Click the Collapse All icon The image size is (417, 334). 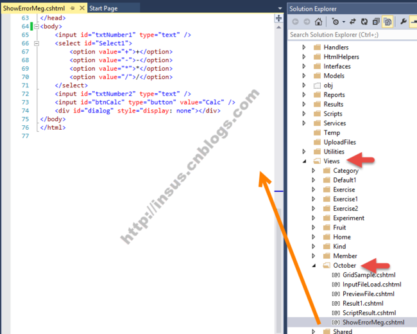pyautogui.click(x=376, y=22)
